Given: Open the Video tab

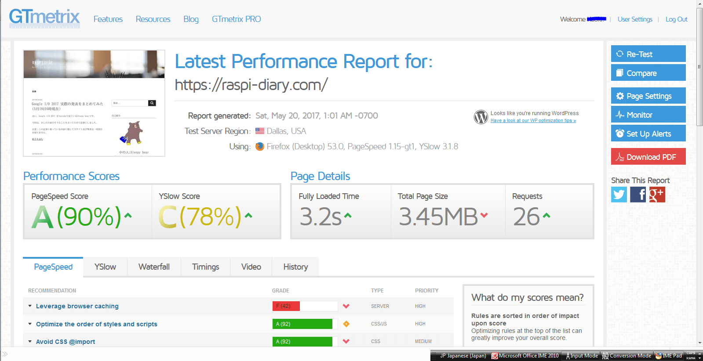Looking at the screenshot, I should coord(251,267).
